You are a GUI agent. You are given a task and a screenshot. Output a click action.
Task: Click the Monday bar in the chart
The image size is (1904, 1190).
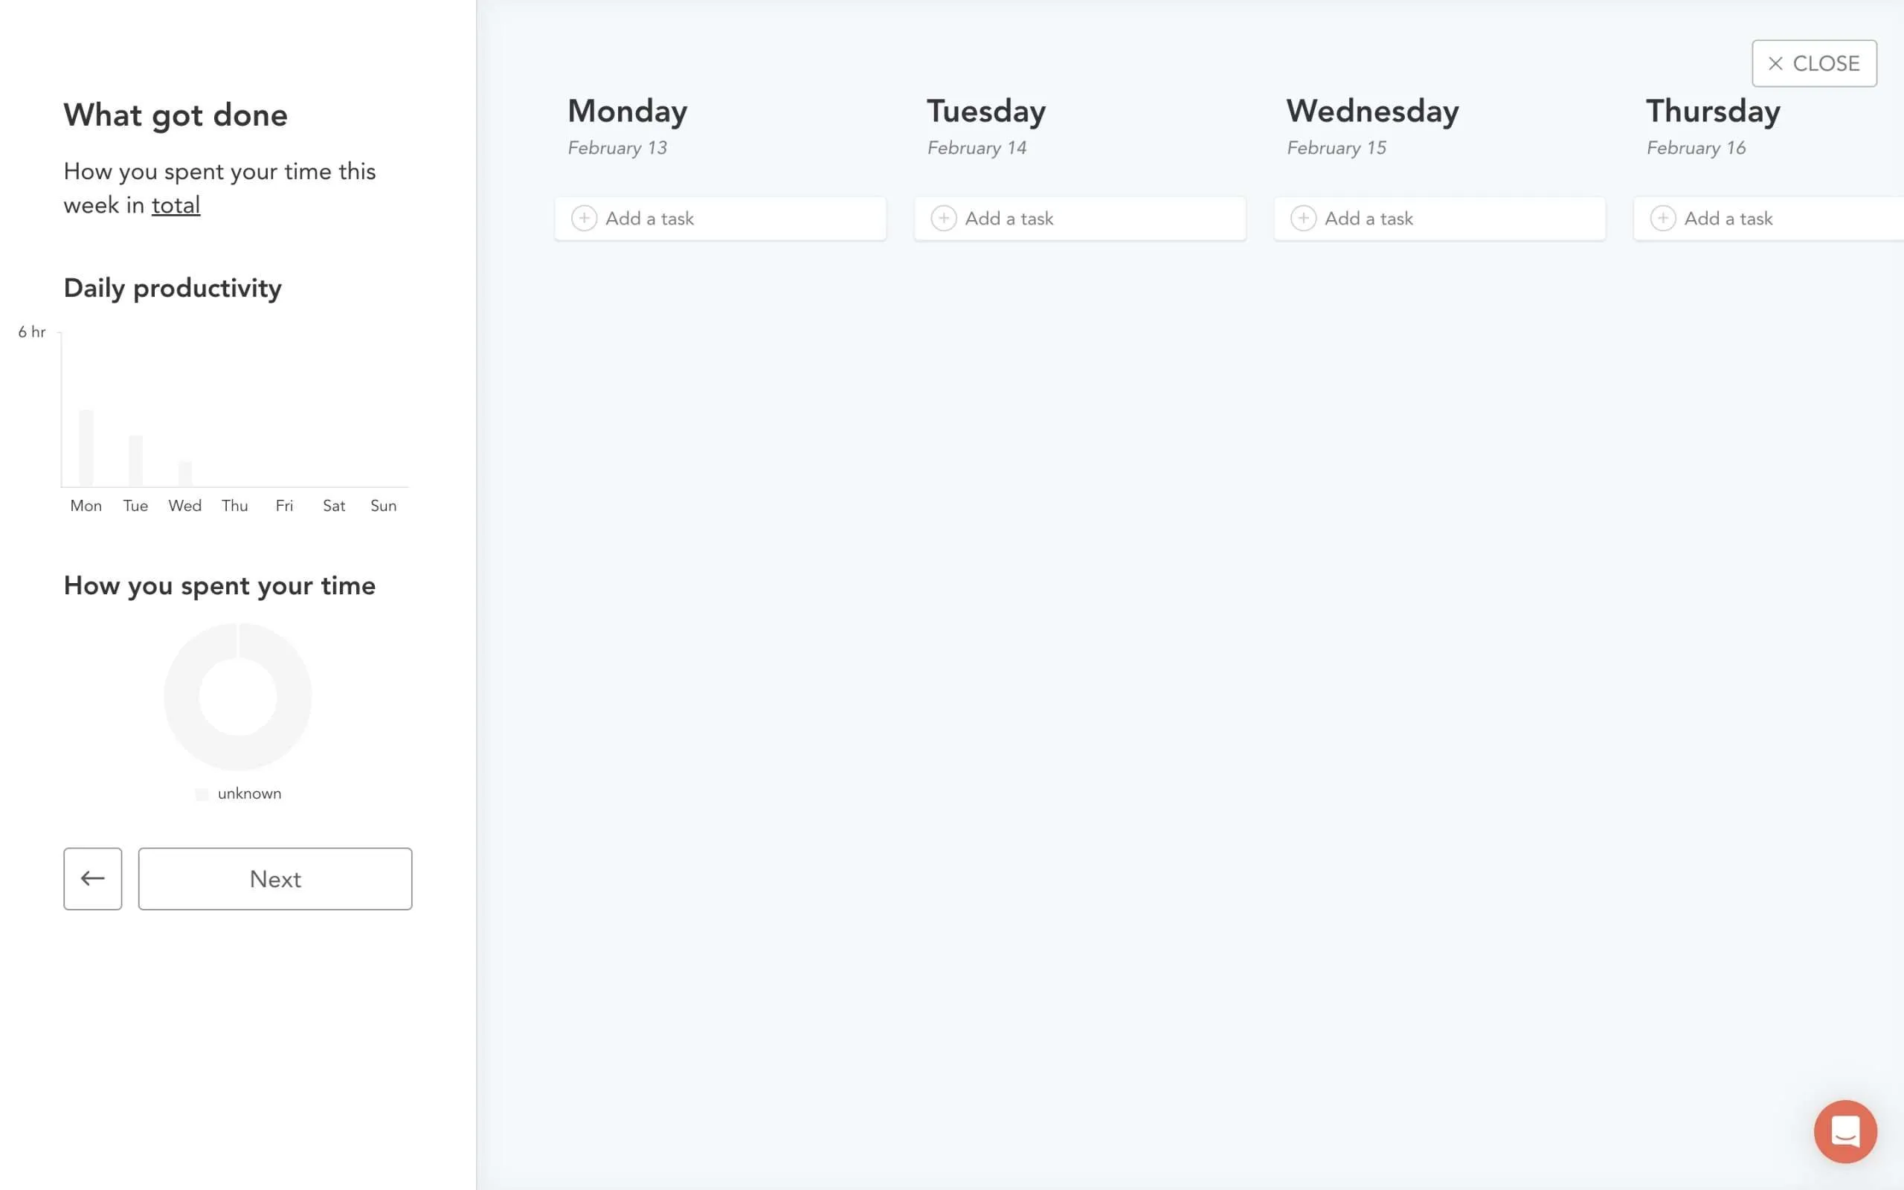[x=86, y=448]
